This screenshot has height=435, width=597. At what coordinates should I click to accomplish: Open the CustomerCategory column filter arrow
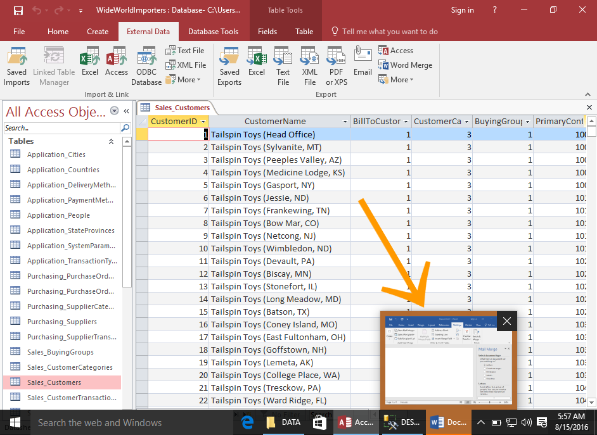click(467, 122)
